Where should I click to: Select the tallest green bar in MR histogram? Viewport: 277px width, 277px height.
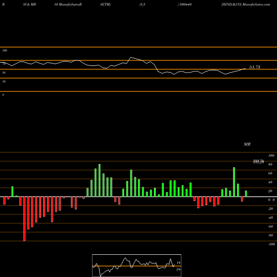point(100,180)
